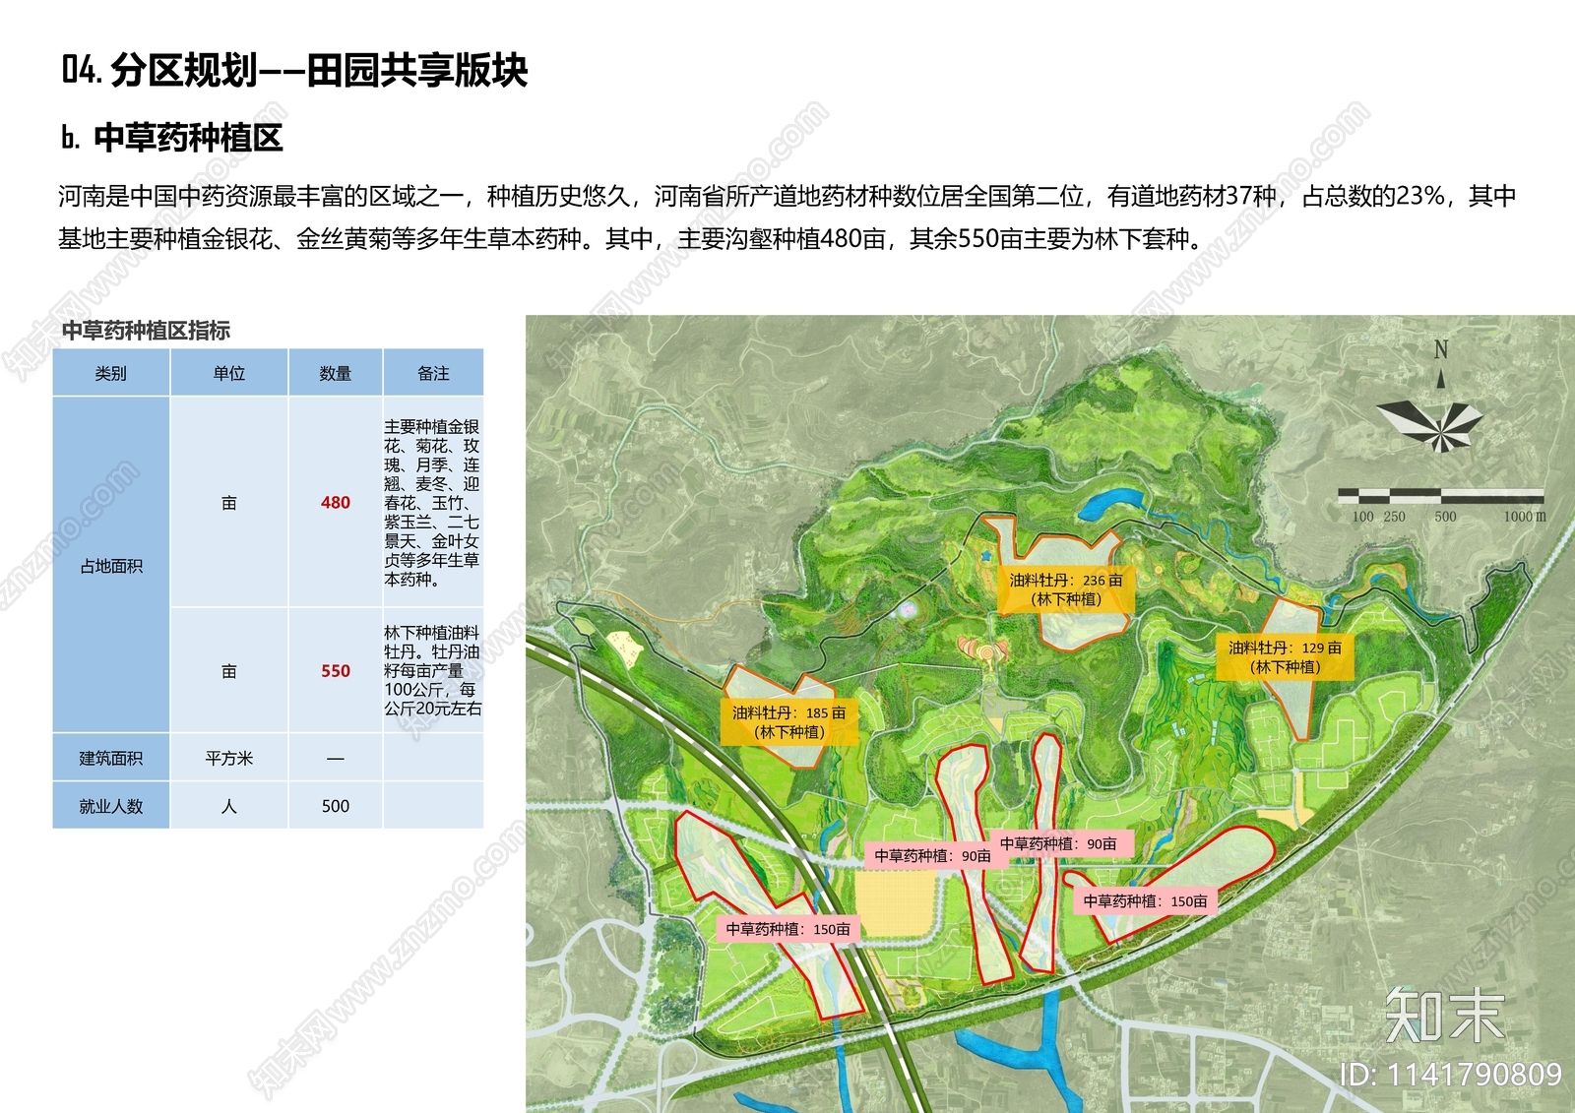Click the lower-left 中草药种植：150亩 label
The width and height of the screenshot is (1575, 1113).
pyautogui.click(x=787, y=929)
